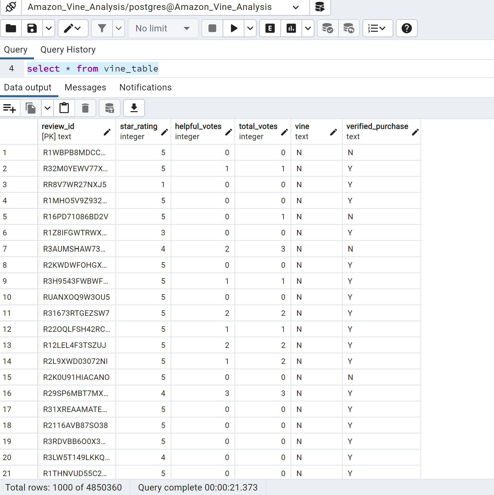Run Explain Analyze via the chart icon
Screen dimensions: 494x495
(x=291, y=28)
